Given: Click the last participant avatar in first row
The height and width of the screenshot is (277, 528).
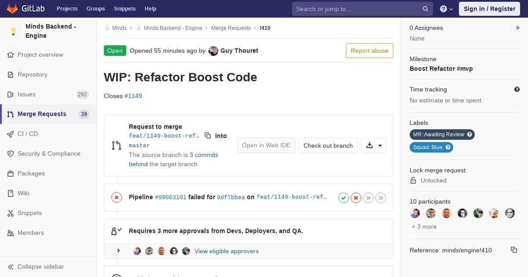Looking at the screenshot, I should [510, 213].
